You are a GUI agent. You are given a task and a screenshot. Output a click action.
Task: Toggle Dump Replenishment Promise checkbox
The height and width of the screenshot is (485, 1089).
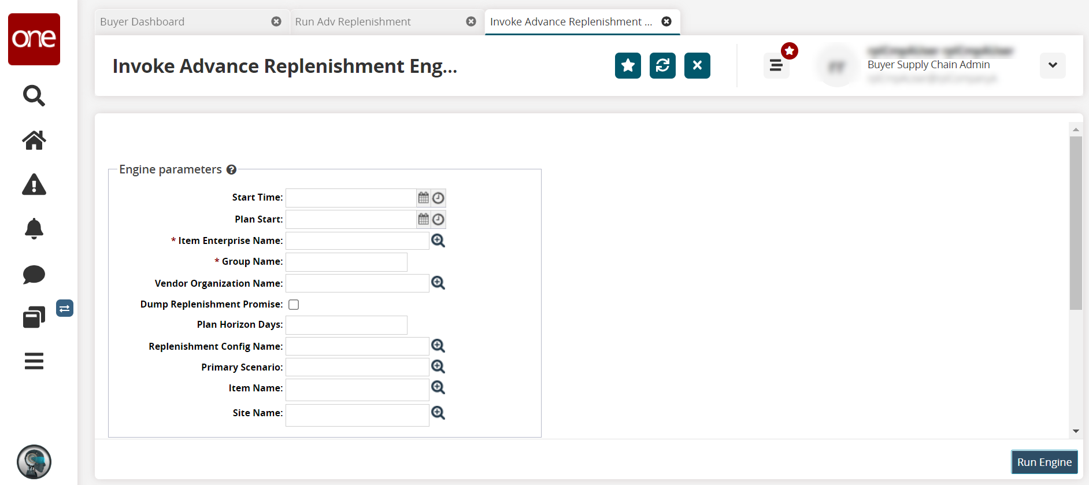point(294,305)
